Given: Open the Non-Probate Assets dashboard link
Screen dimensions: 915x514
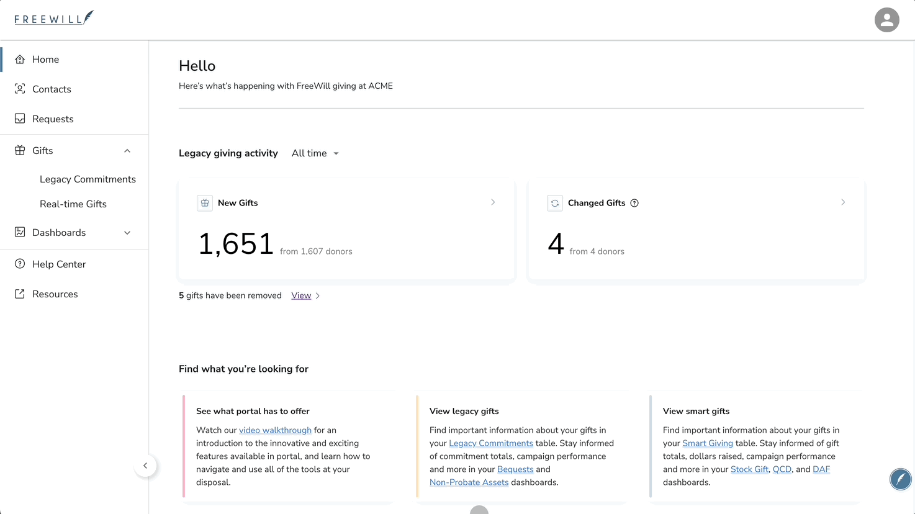Looking at the screenshot, I should point(469,482).
